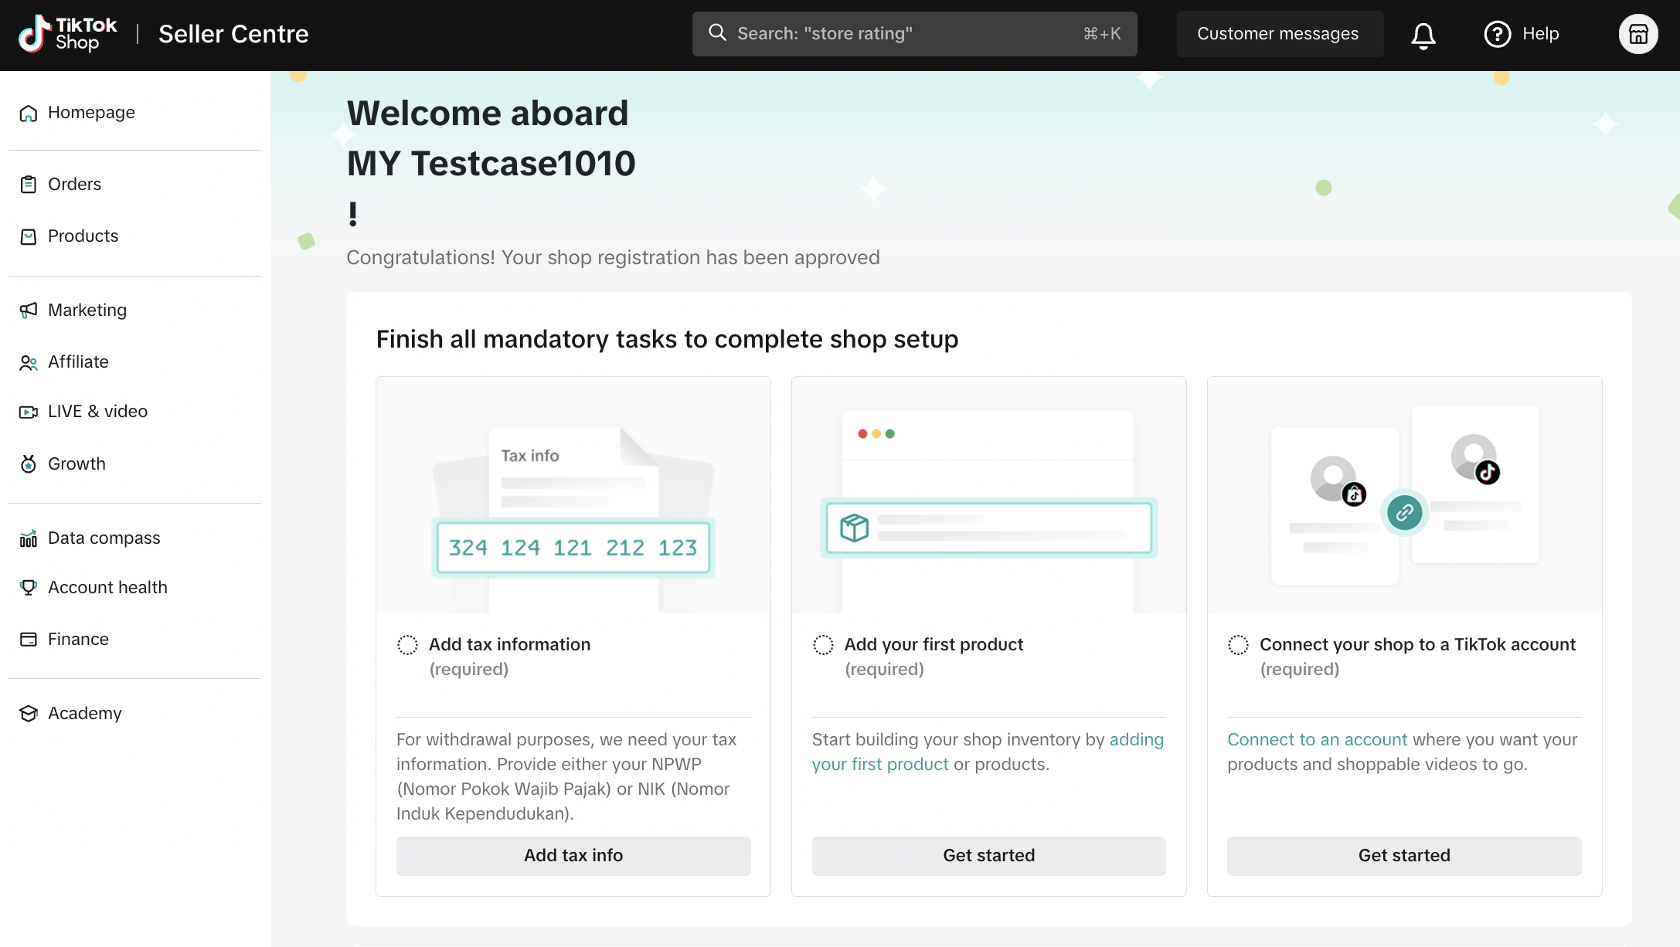Click the 'MY Testcase1010' shop name
This screenshot has width=1680, height=947.
click(491, 164)
